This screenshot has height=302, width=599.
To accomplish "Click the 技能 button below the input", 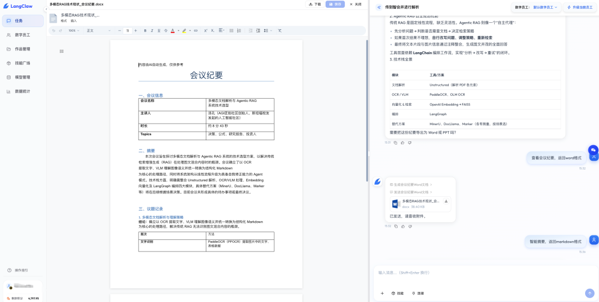I will tap(397, 293).
